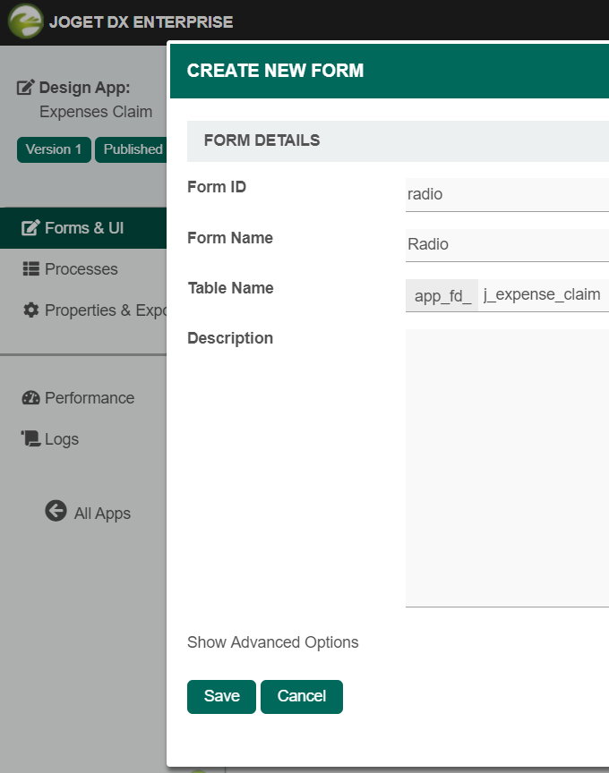Image resolution: width=609 pixels, height=773 pixels.
Task: Click the All Apps back arrow icon
Action: [x=56, y=511]
